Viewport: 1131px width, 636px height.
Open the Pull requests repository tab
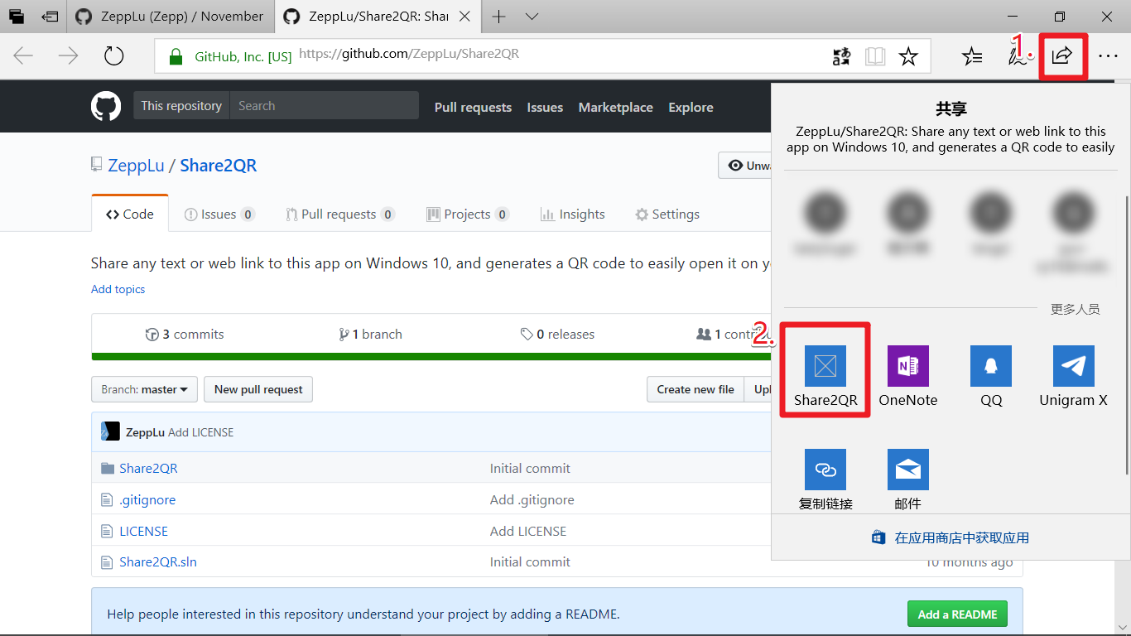pyautogui.click(x=340, y=214)
